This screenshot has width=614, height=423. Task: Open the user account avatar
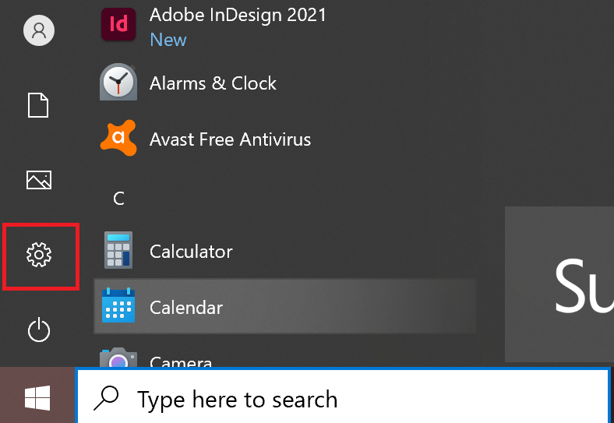point(39,30)
